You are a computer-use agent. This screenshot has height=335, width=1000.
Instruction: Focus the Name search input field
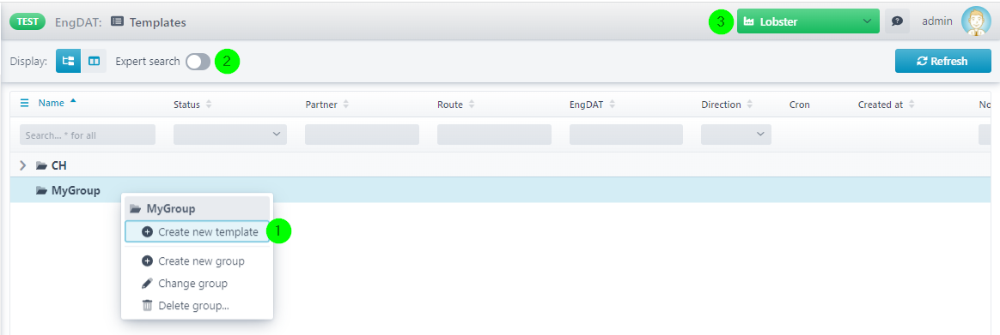coord(88,135)
